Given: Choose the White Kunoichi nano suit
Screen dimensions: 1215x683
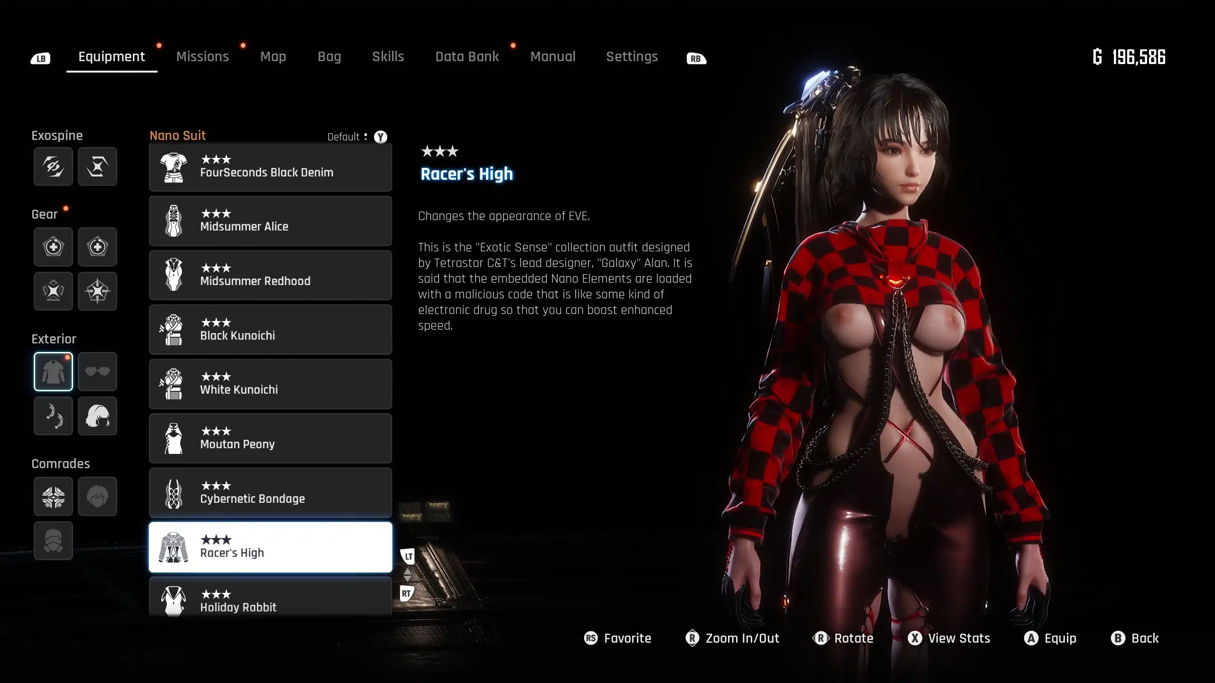Looking at the screenshot, I should 271,384.
